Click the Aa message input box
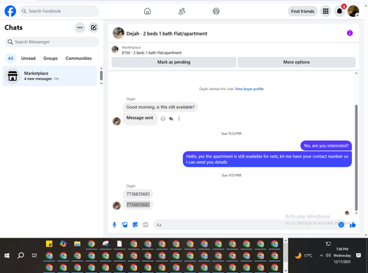Viewport: 368px width, 273px height. [245, 225]
